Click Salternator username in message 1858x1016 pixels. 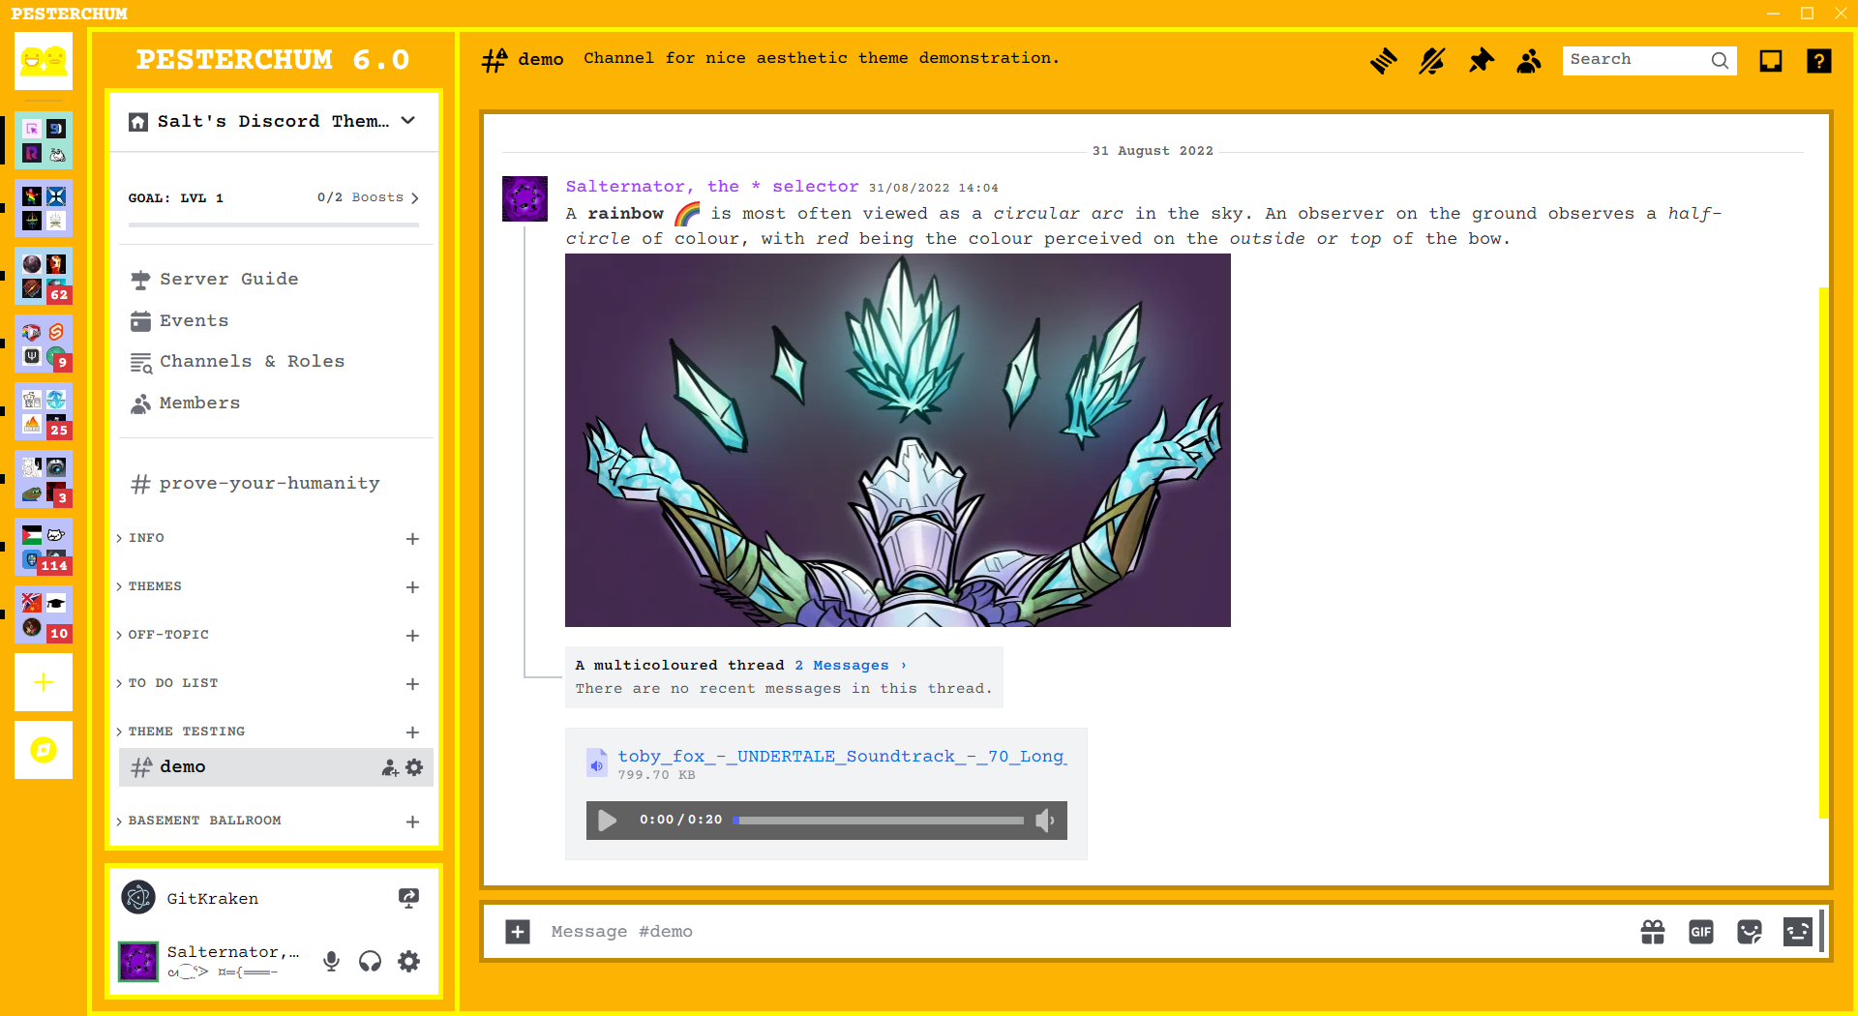click(712, 186)
